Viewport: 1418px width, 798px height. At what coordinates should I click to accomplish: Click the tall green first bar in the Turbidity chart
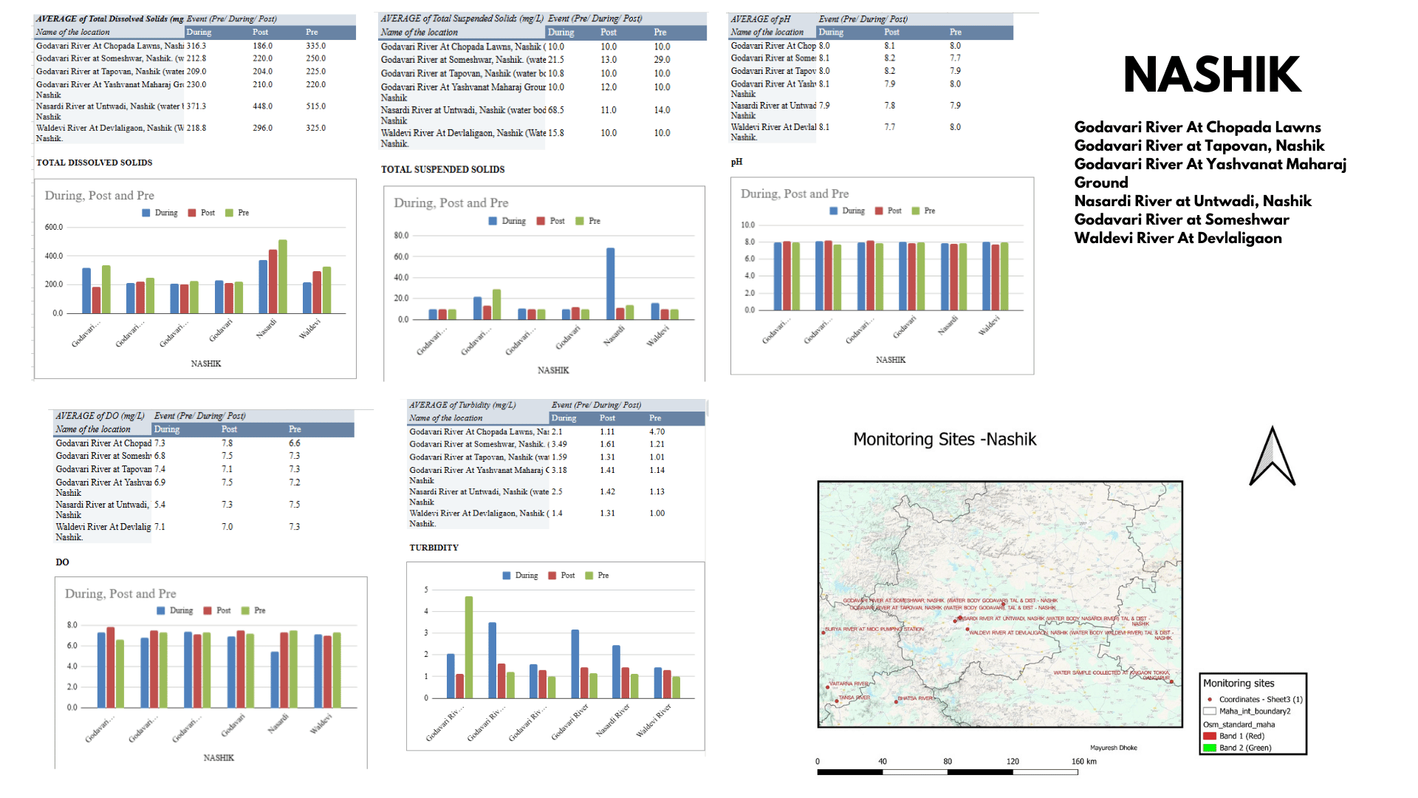469,647
